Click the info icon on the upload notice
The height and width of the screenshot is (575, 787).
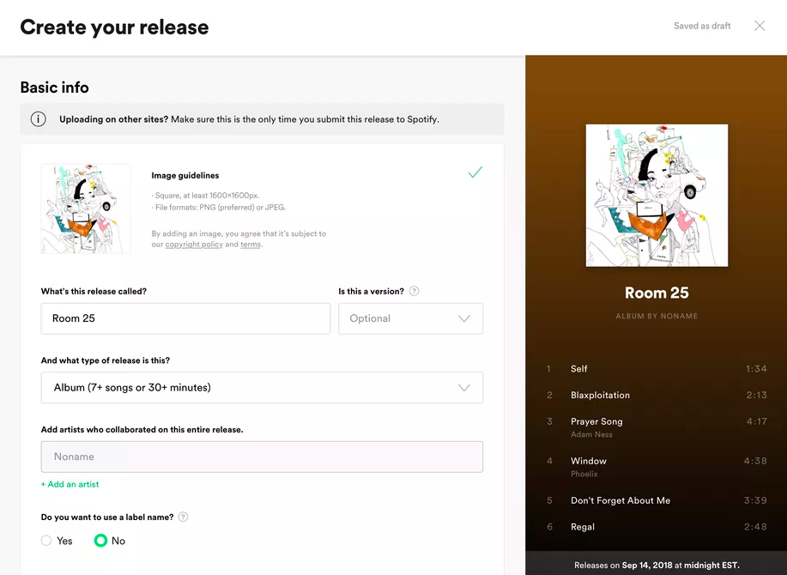tap(38, 118)
